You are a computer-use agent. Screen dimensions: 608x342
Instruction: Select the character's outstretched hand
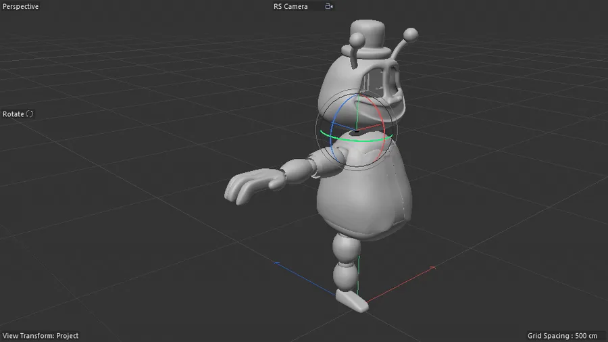click(x=254, y=185)
